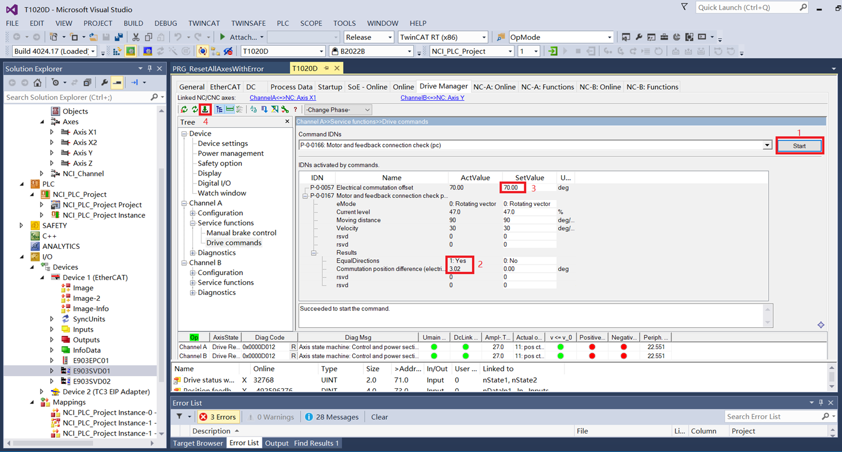Click the Restart TwinCAT Run Mode green icon

(x=131, y=51)
